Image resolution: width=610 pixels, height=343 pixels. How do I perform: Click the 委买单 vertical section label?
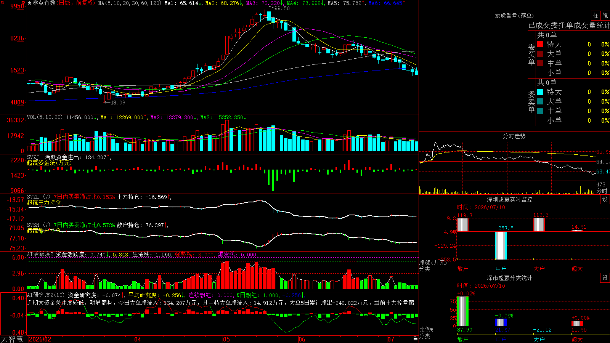pos(531,54)
